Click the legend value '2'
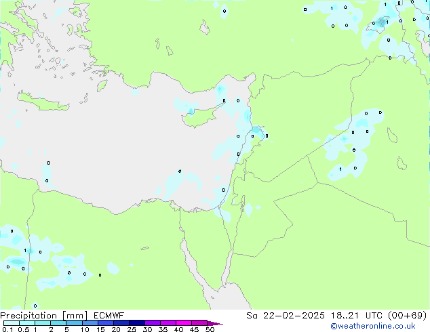Viewport: 430px width, 332px height. click(51, 329)
